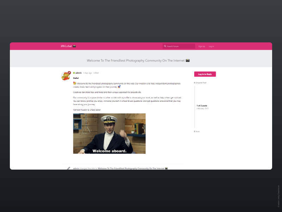The height and width of the screenshot is (212, 282).
Task: Open admin link in title-change notice
Action: (76, 169)
